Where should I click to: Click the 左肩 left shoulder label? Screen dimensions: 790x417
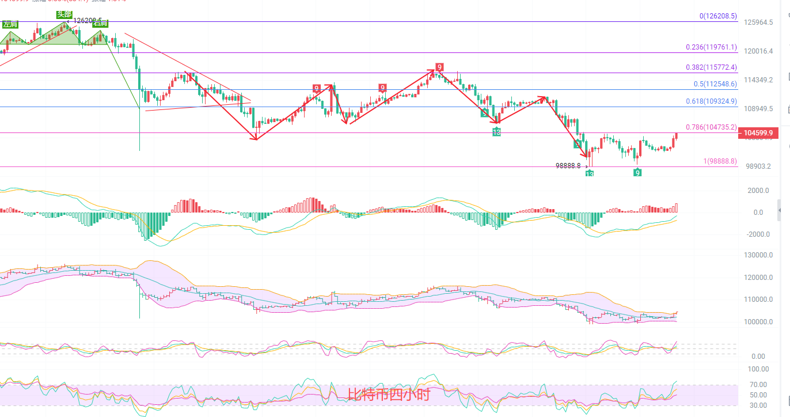click(x=10, y=24)
